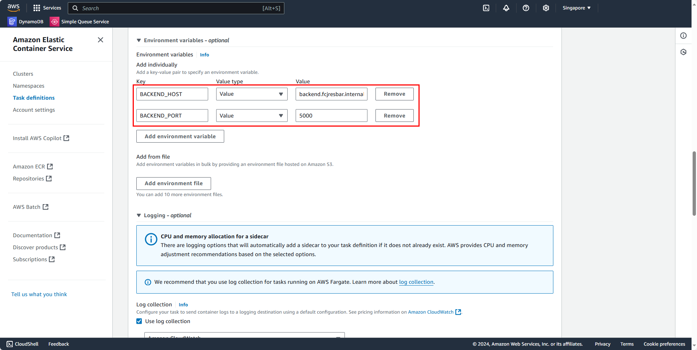697x350 pixels.
Task: Open the Discover products sidebar link
Action: coord(35,247)
